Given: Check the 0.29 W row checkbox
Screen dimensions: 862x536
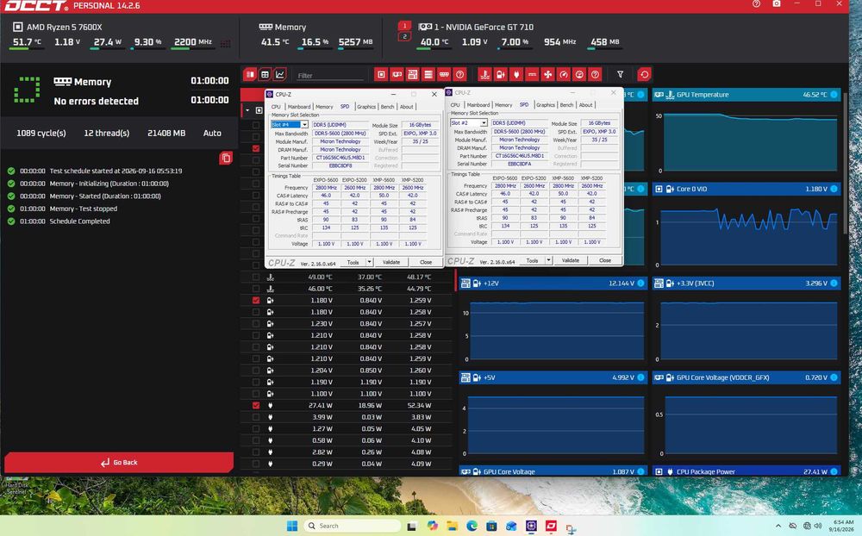Looking at the screenshot, I should coord(256,464).
